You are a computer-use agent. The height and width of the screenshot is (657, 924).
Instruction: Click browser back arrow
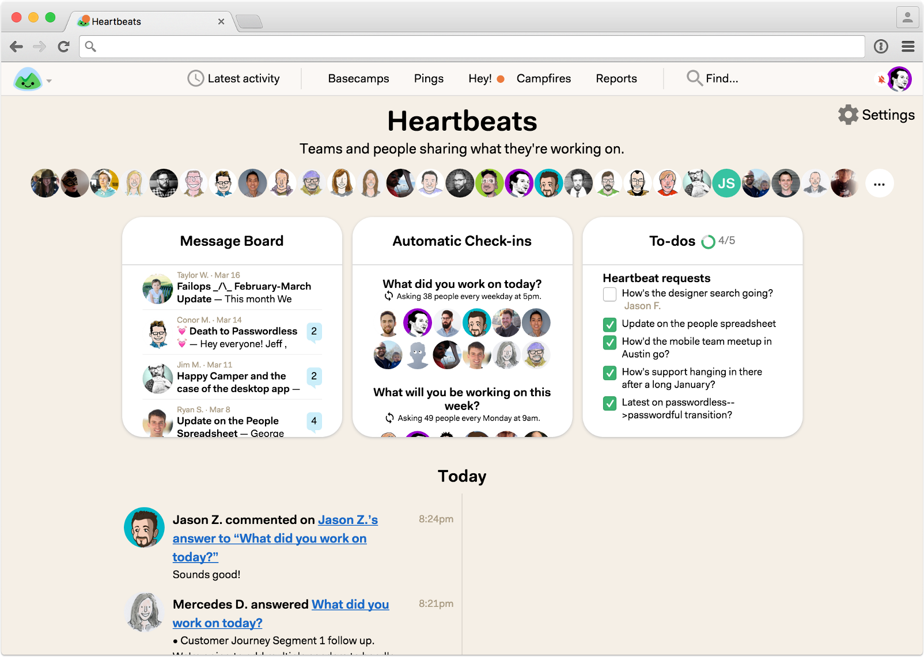point(17,47)
